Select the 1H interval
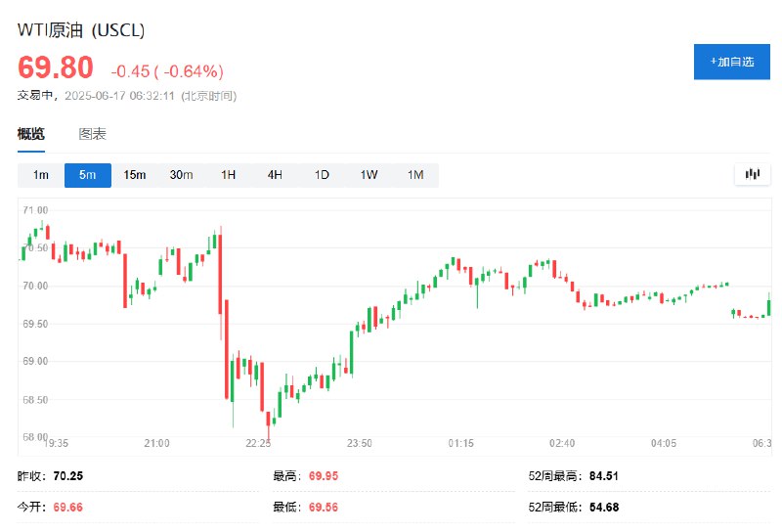 [x=229, y=175]
